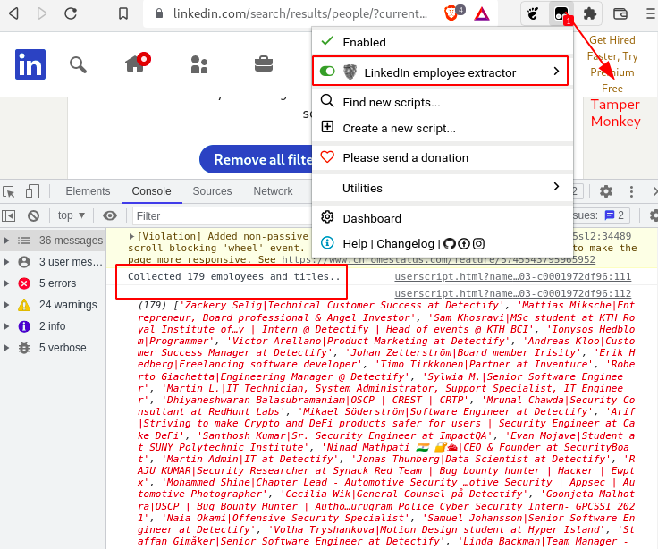Viewport: 658px width, 549px height.
Task: Open the 2 issues badge in console
Action: point(615,215)
